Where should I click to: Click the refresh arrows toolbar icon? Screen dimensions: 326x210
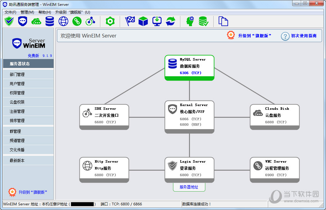click(171, 21)
